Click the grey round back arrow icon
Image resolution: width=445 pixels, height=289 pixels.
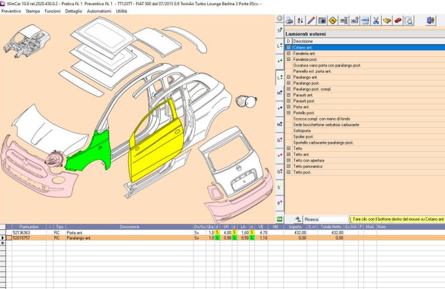pos(280,18)
